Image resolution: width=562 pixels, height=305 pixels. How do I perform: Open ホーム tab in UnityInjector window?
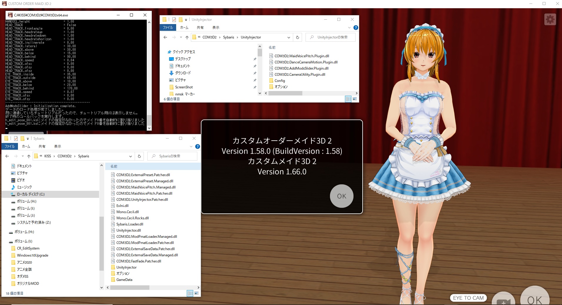click(x=184, y=28)
